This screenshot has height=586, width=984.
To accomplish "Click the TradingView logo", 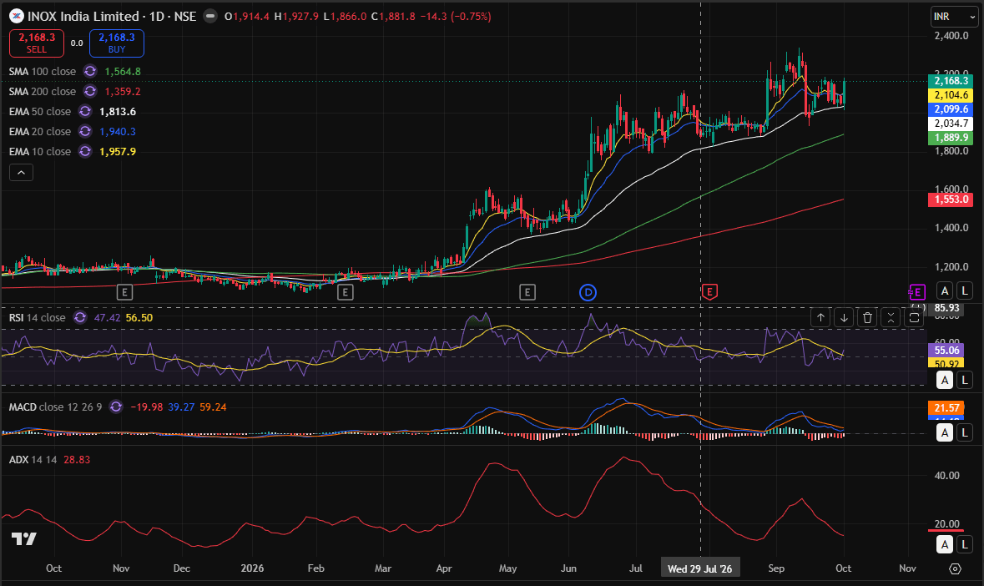I will [24, 539].
